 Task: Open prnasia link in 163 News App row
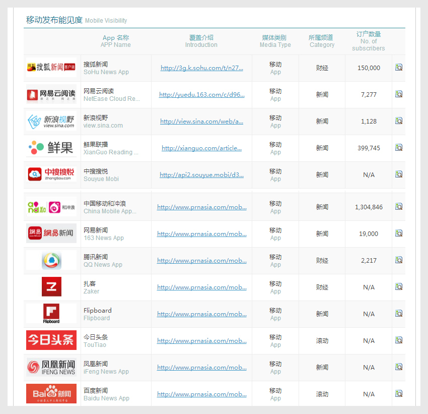click(x=201, y=234)
